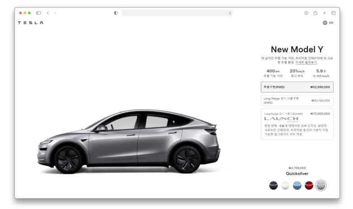Image resolution: width=353 pixels, height=209 pixels.
Task: Select the Long Range AWD ₩63,140,000 option
Action: coord(297,101)
